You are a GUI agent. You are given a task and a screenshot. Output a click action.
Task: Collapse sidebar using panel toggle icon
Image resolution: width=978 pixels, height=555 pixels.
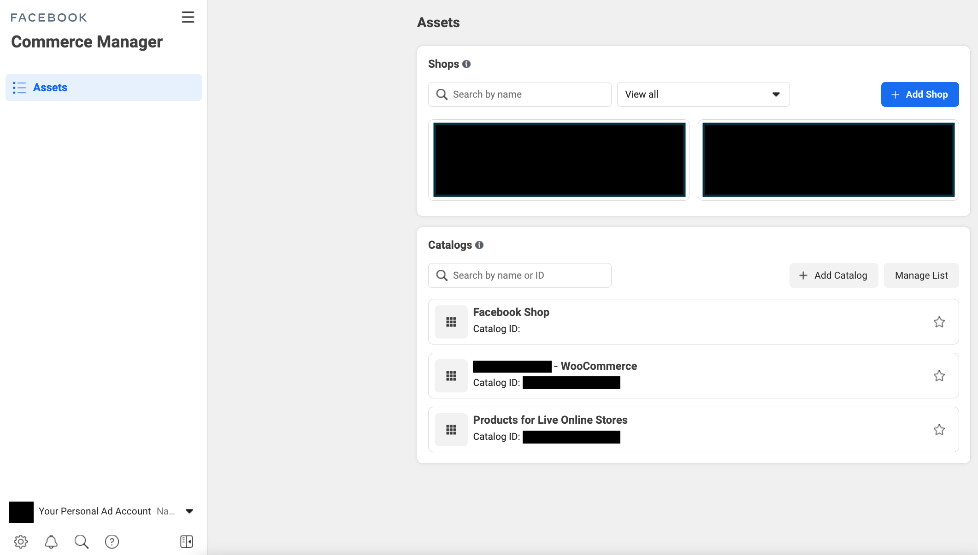click(187, 542)
